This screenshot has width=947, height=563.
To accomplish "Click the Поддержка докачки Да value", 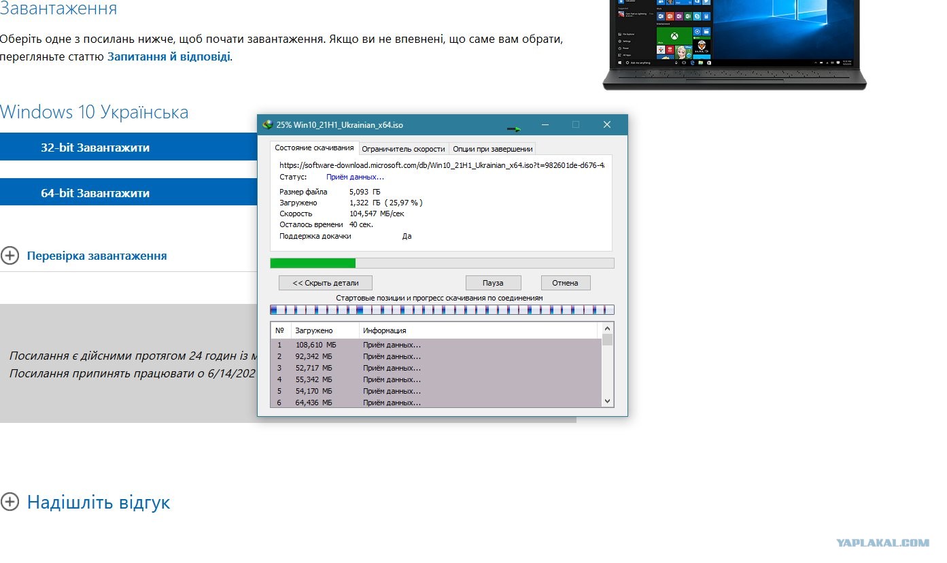I will click(407, 236).
